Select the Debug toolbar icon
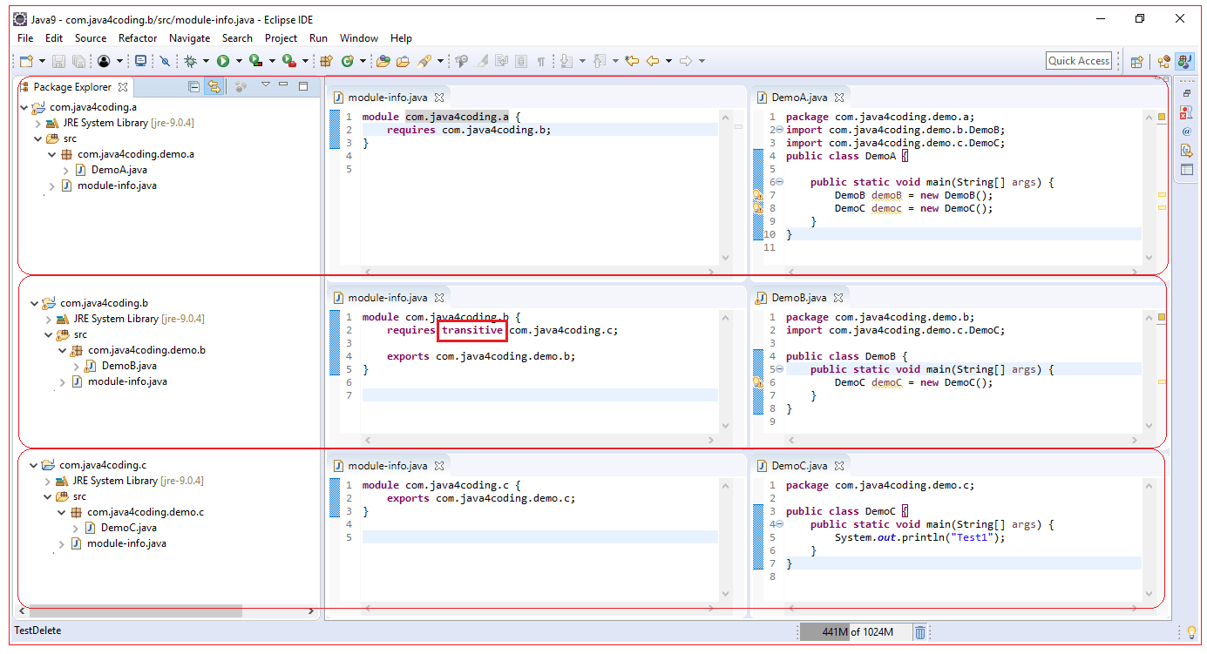The width and height of the screenshot is (1207, 654). coord(192,60)
